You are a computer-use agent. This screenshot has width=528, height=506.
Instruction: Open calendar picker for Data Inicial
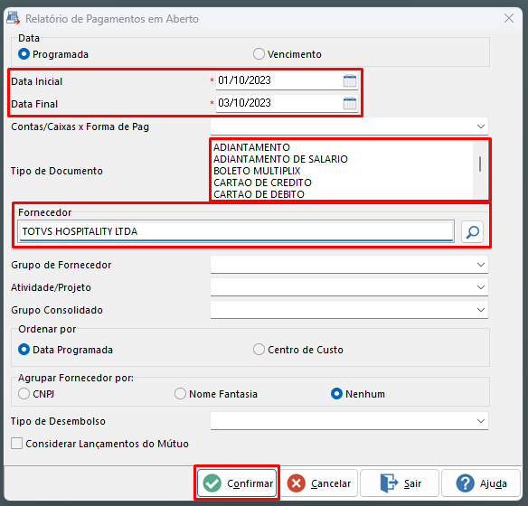click(x=350, y=80)
